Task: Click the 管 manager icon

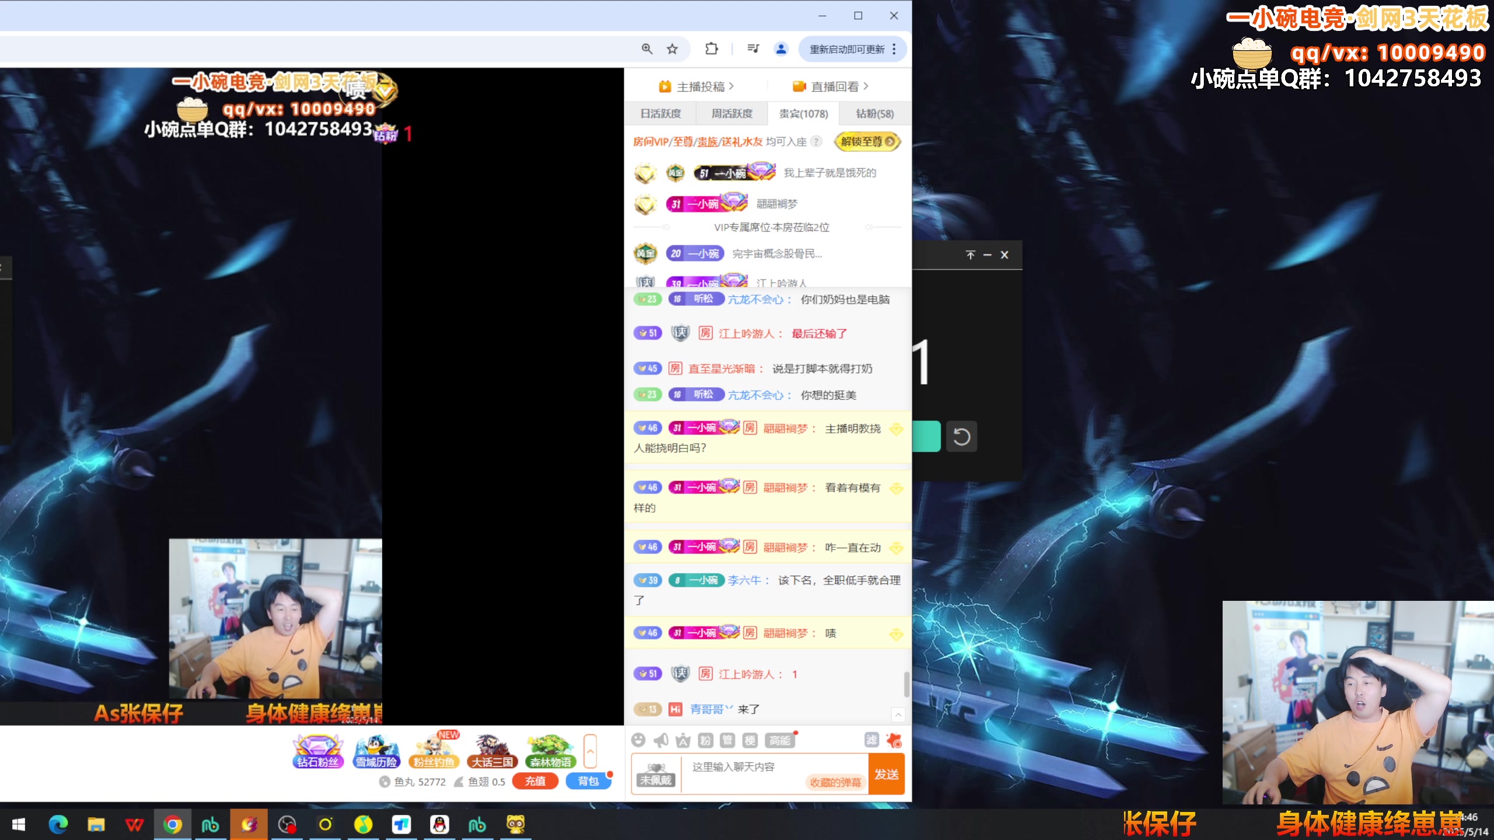Action: click(728, 740)
